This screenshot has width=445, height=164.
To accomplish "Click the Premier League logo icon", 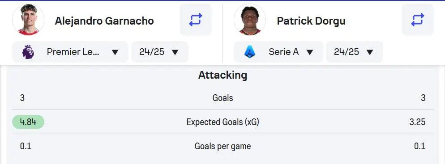I will (x=28, y=52).
